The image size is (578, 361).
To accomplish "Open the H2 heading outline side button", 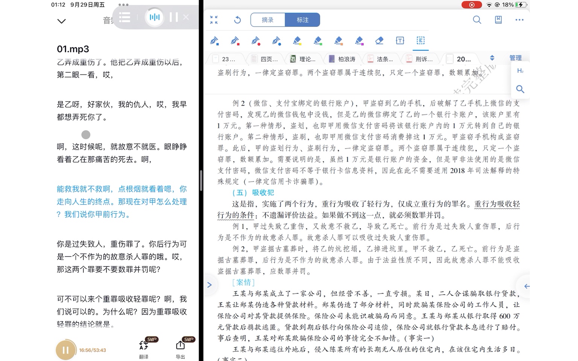I will [x=520, y=71].
